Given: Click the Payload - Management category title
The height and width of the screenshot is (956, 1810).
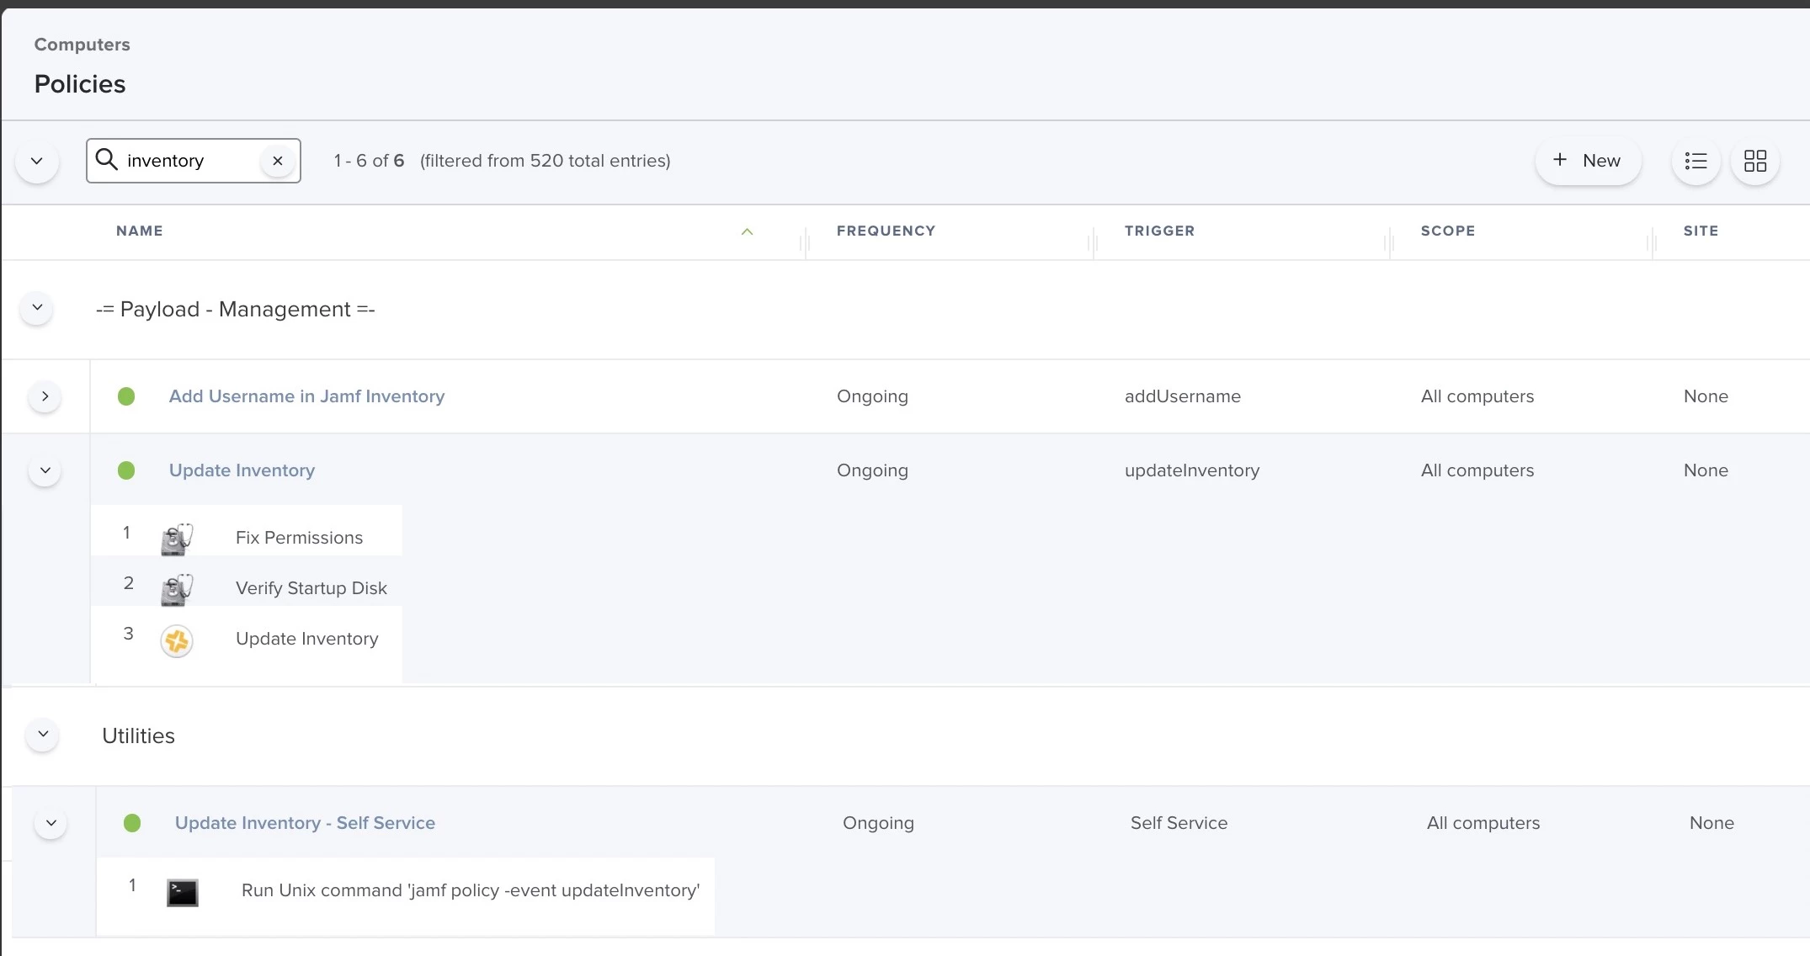Looking at the screenshot, I should click(236, 310).
